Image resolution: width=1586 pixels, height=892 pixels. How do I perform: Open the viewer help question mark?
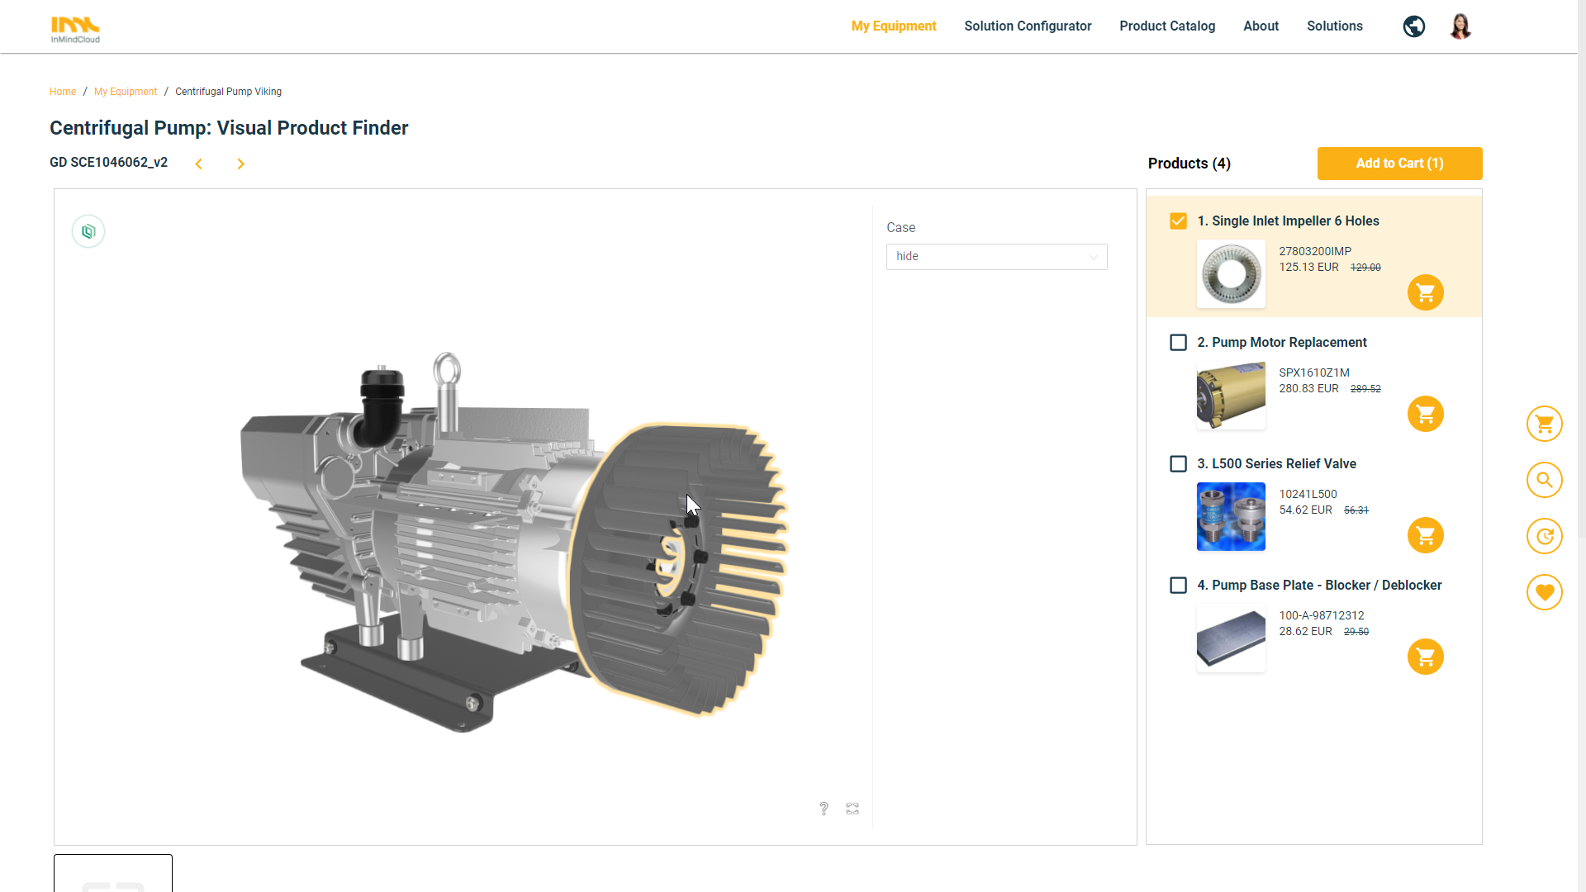coord(824,809)
